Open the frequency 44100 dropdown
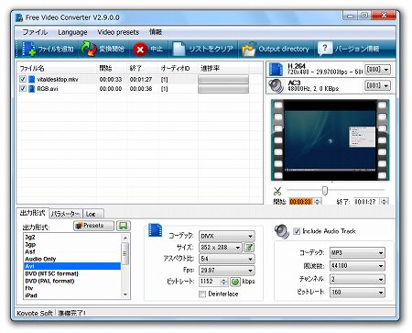412x333 pixels. [357, 266]
